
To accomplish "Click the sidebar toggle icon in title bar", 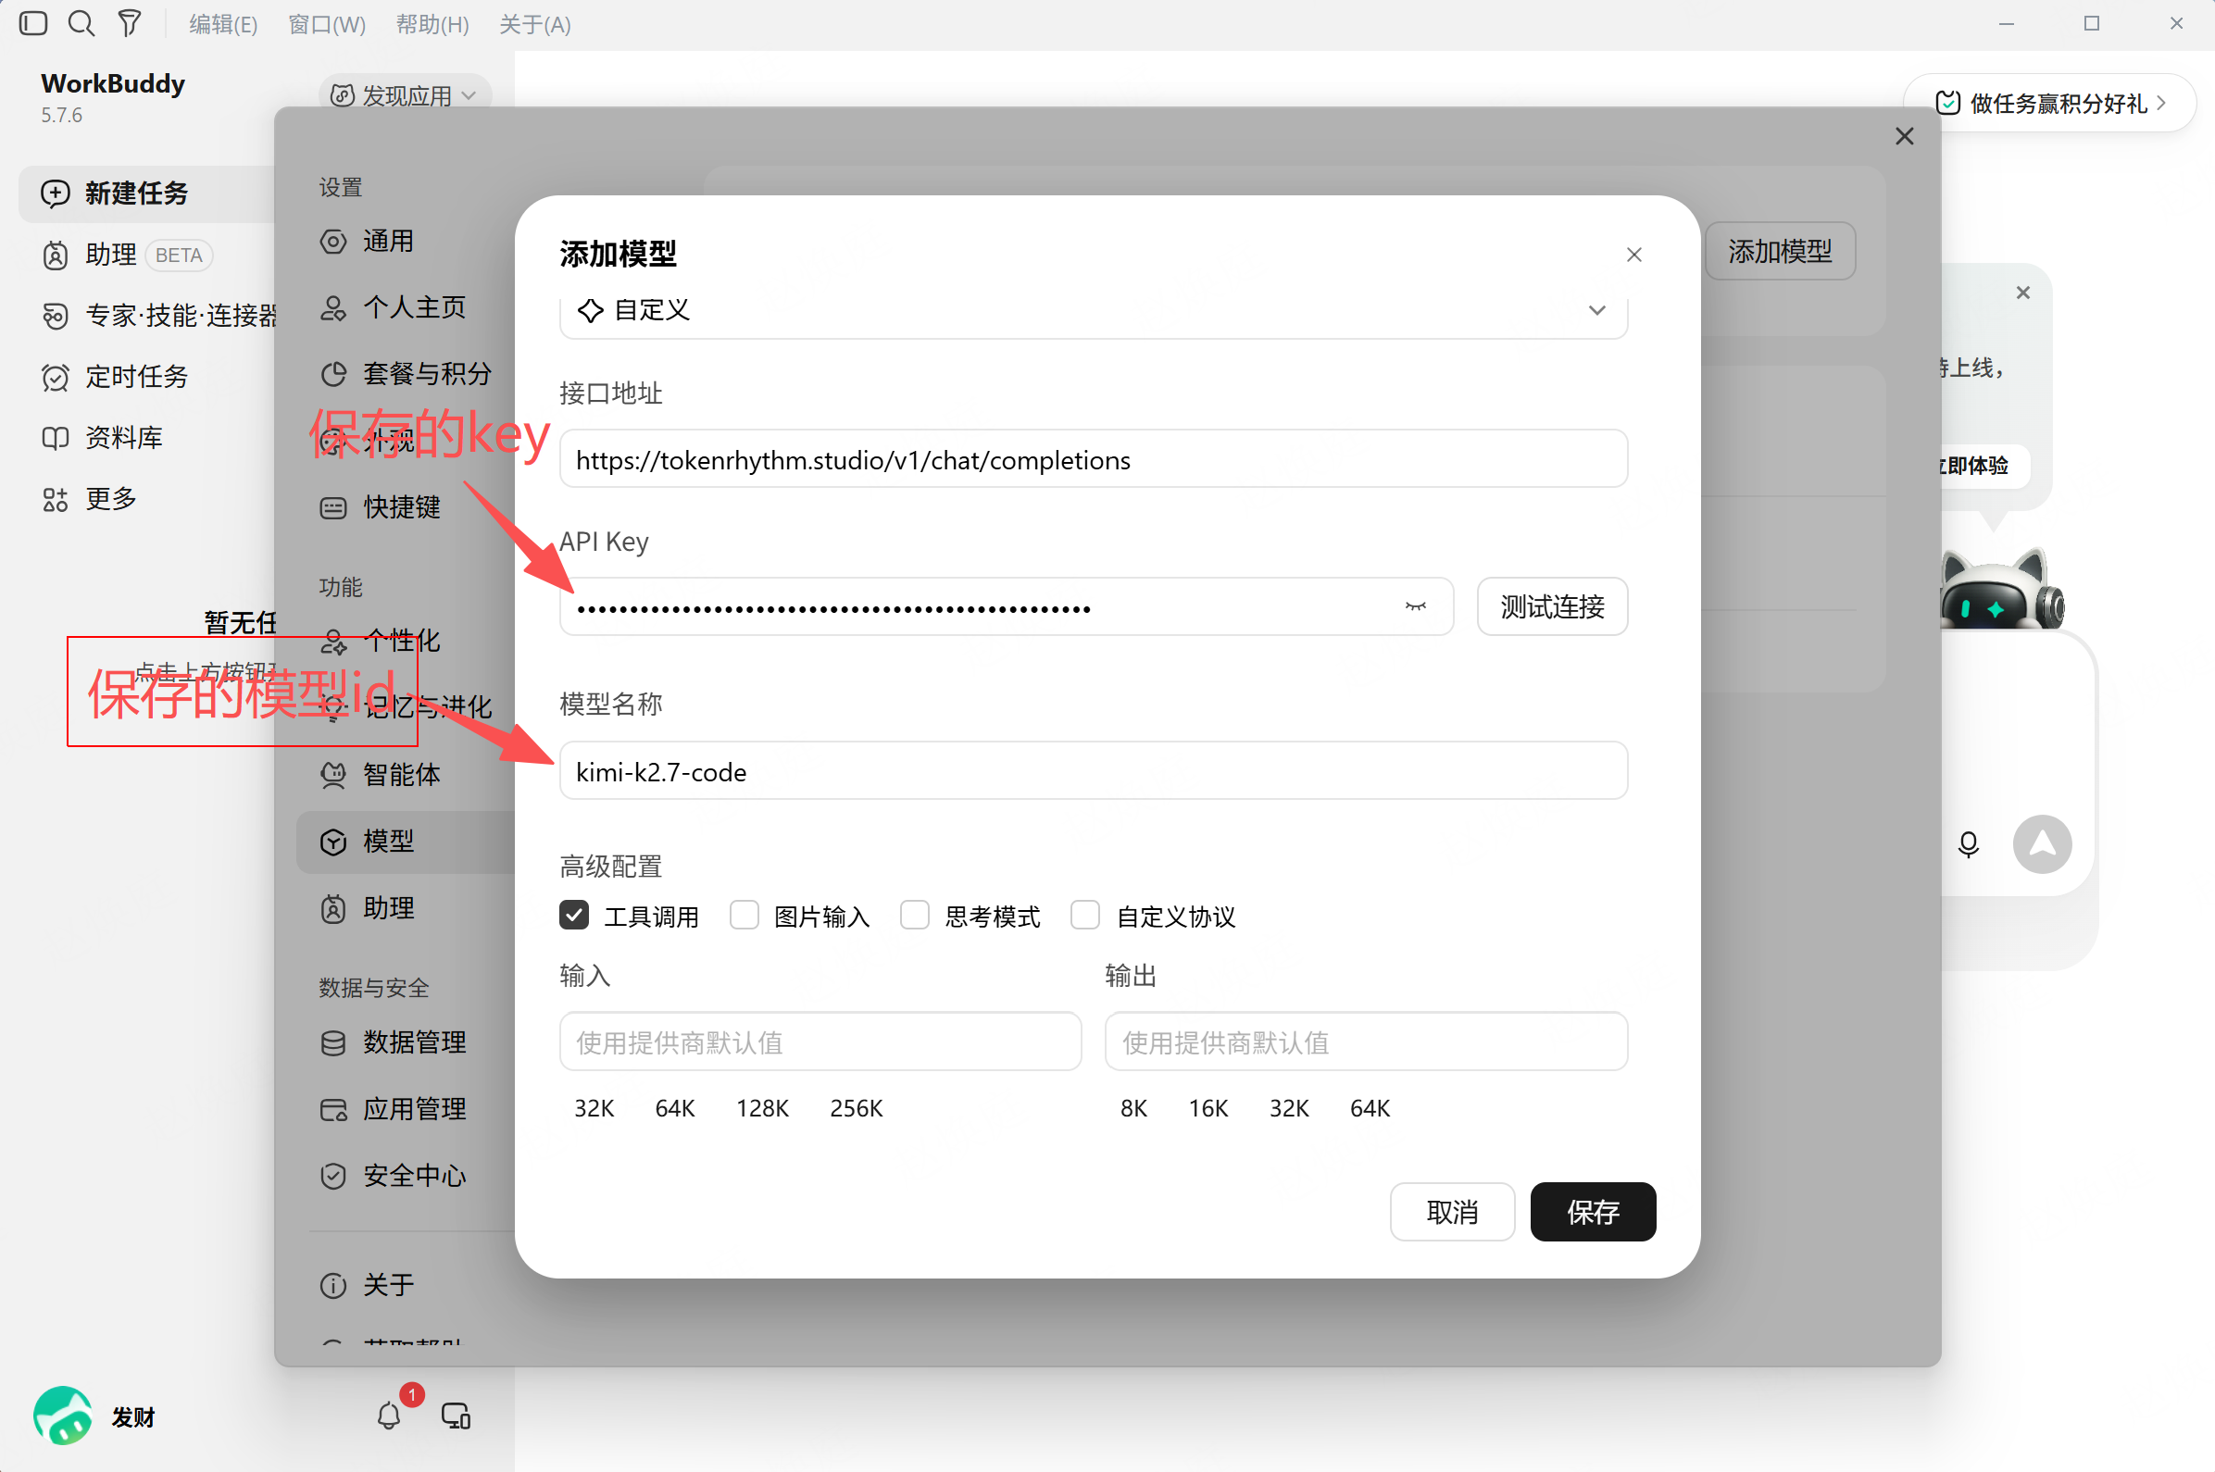I will pyautogui.click(x=32, y=23).
